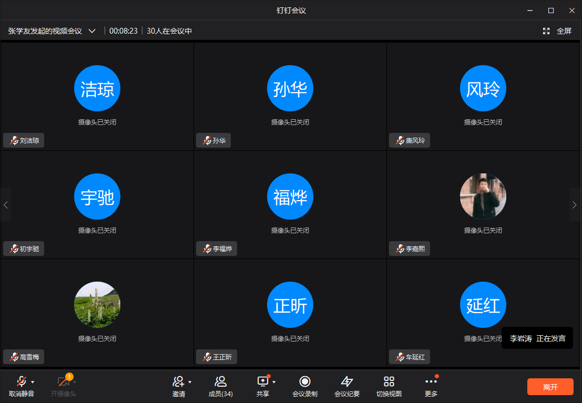The height and width of the screenshot is (403, 582).
Task: Select the 风玲 avatar circle
Action: tap(483, 88)
